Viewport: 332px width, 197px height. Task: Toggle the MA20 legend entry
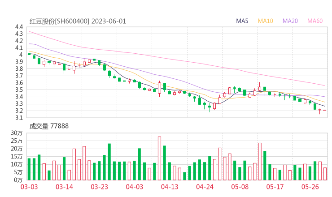(x=290, y=21)
